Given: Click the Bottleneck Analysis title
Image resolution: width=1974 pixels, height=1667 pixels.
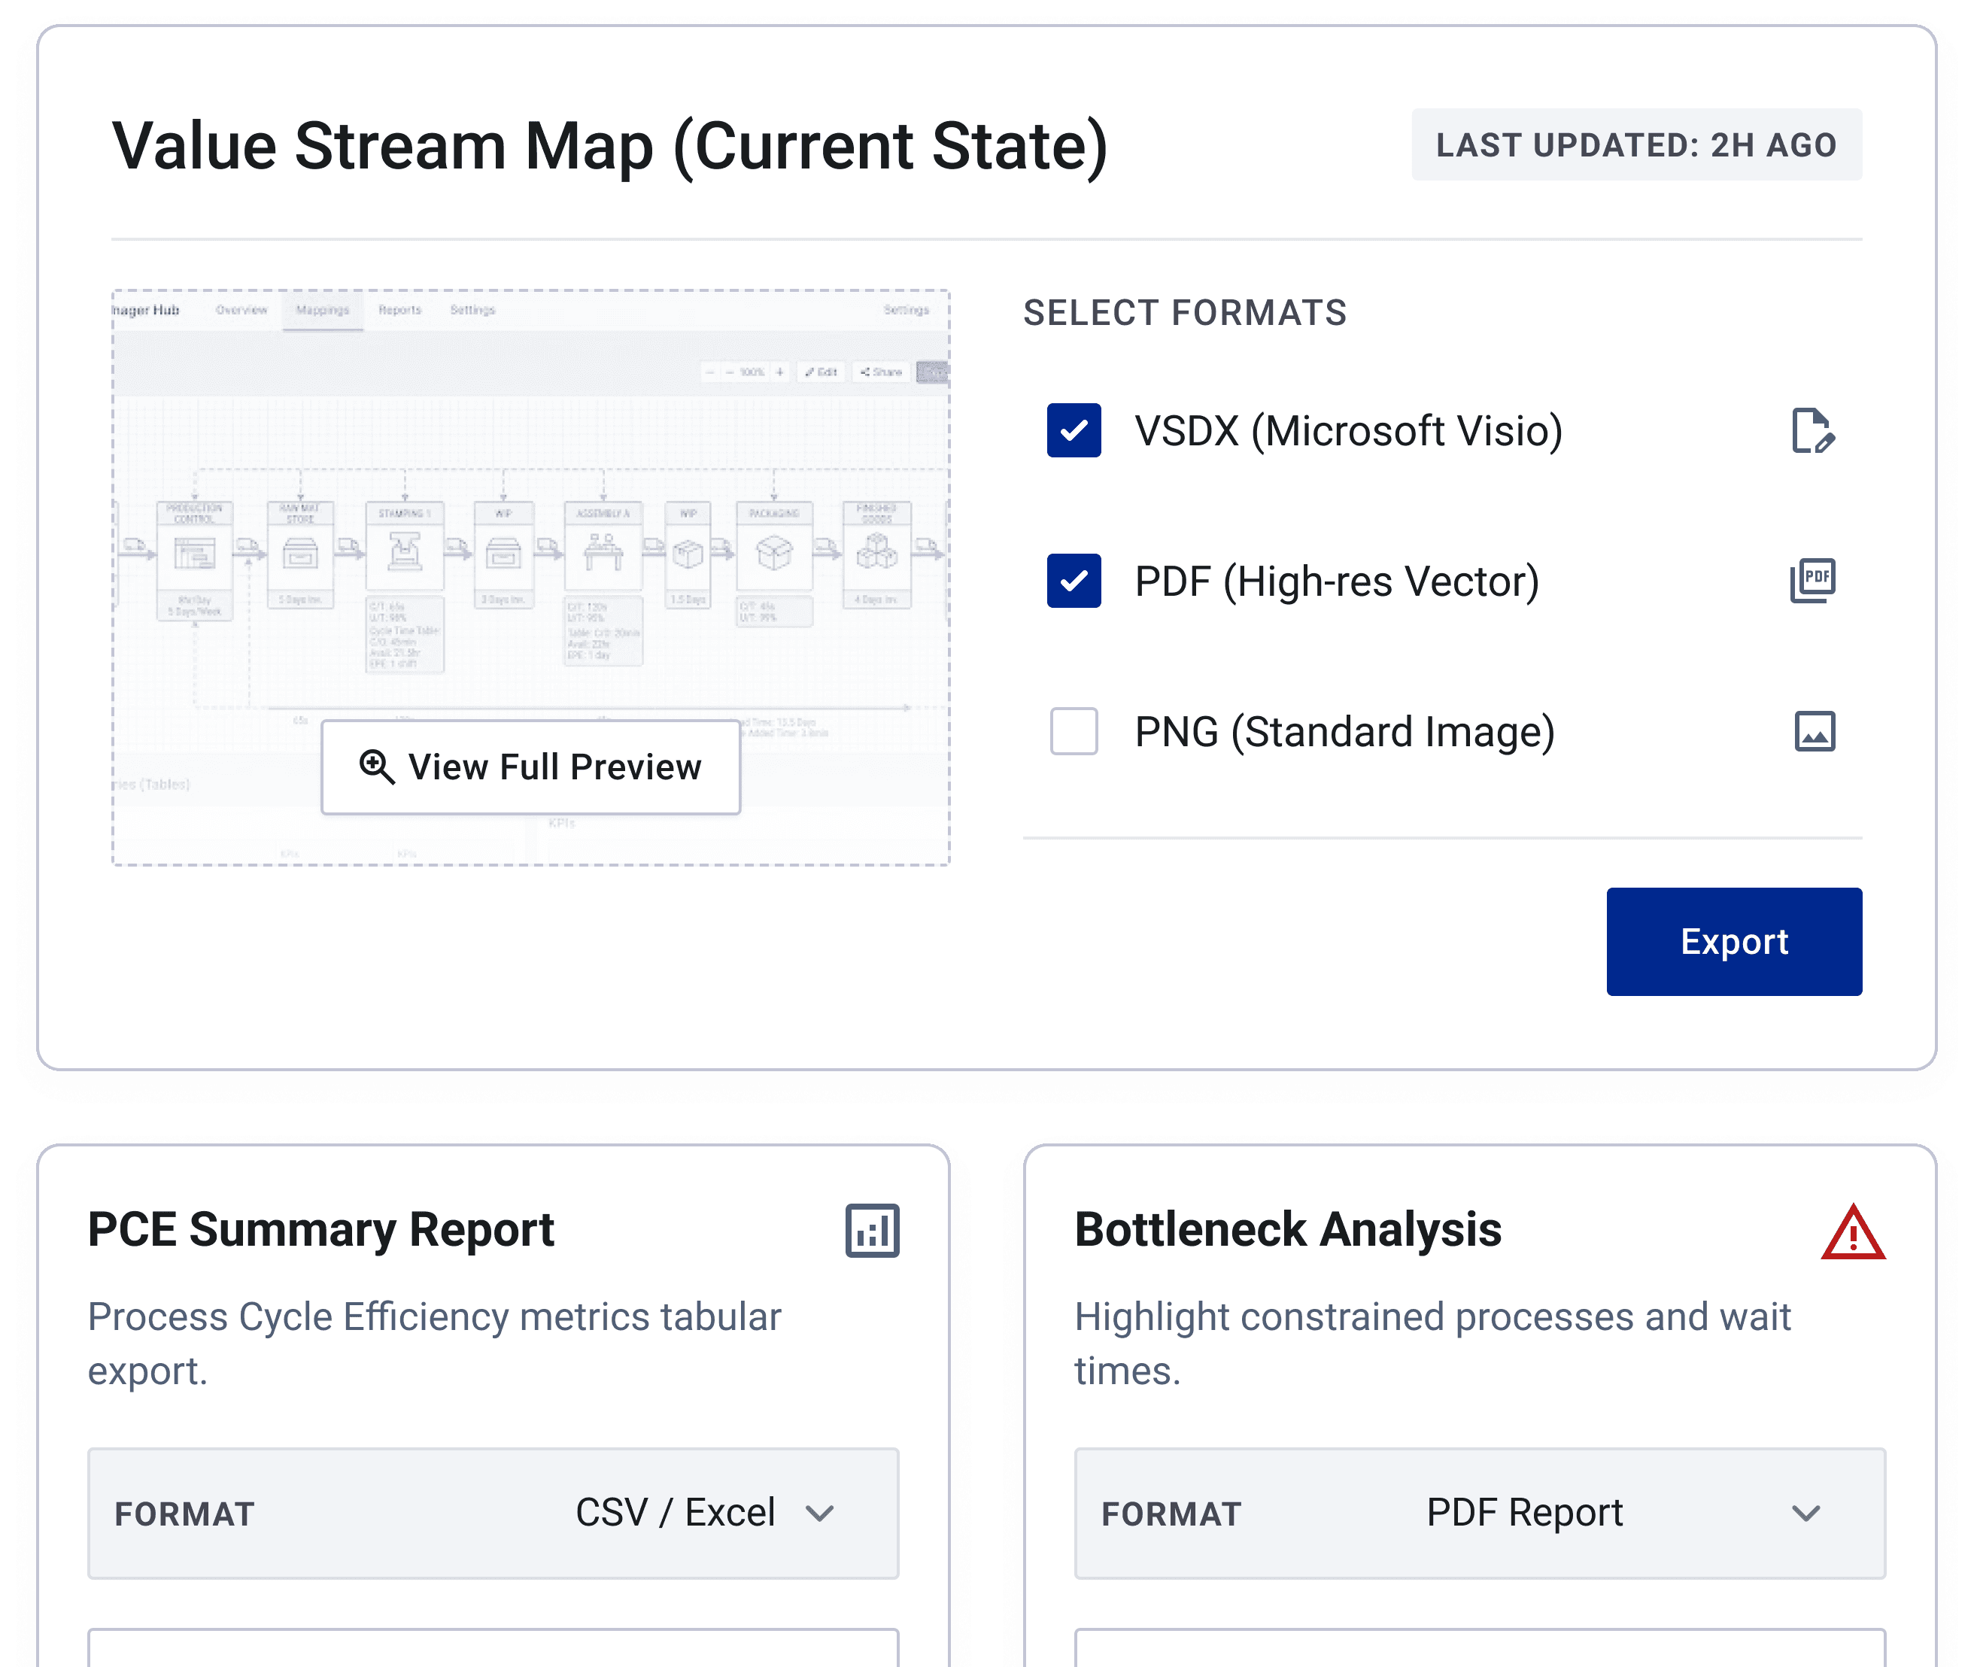Looking at the screenshot, I should coord(1288,1229).
